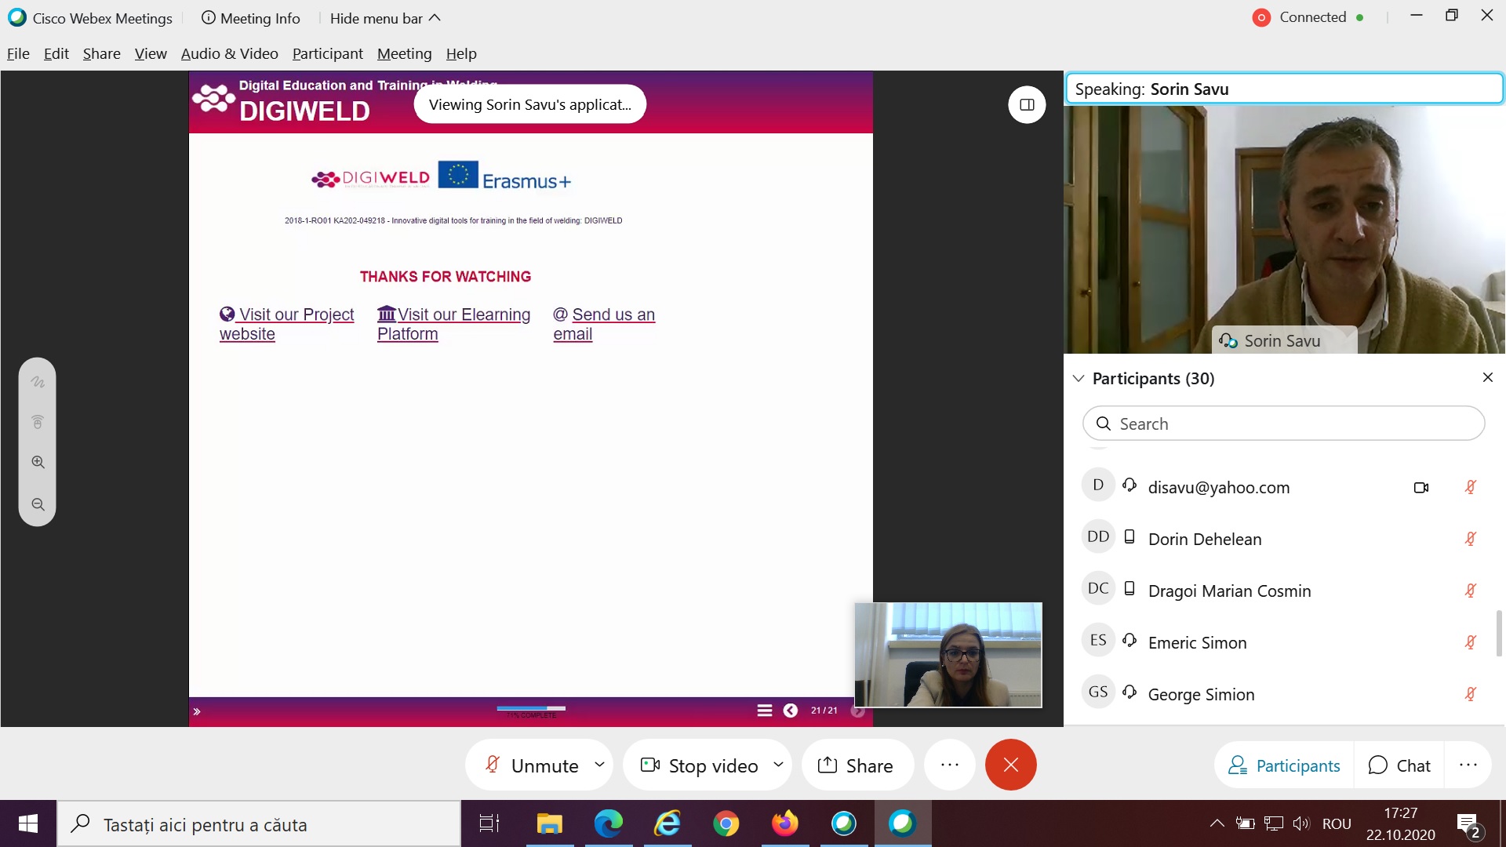Viewport: 1506px width, 847px height.
Task: Stop video camera
Action: (700, 765)
